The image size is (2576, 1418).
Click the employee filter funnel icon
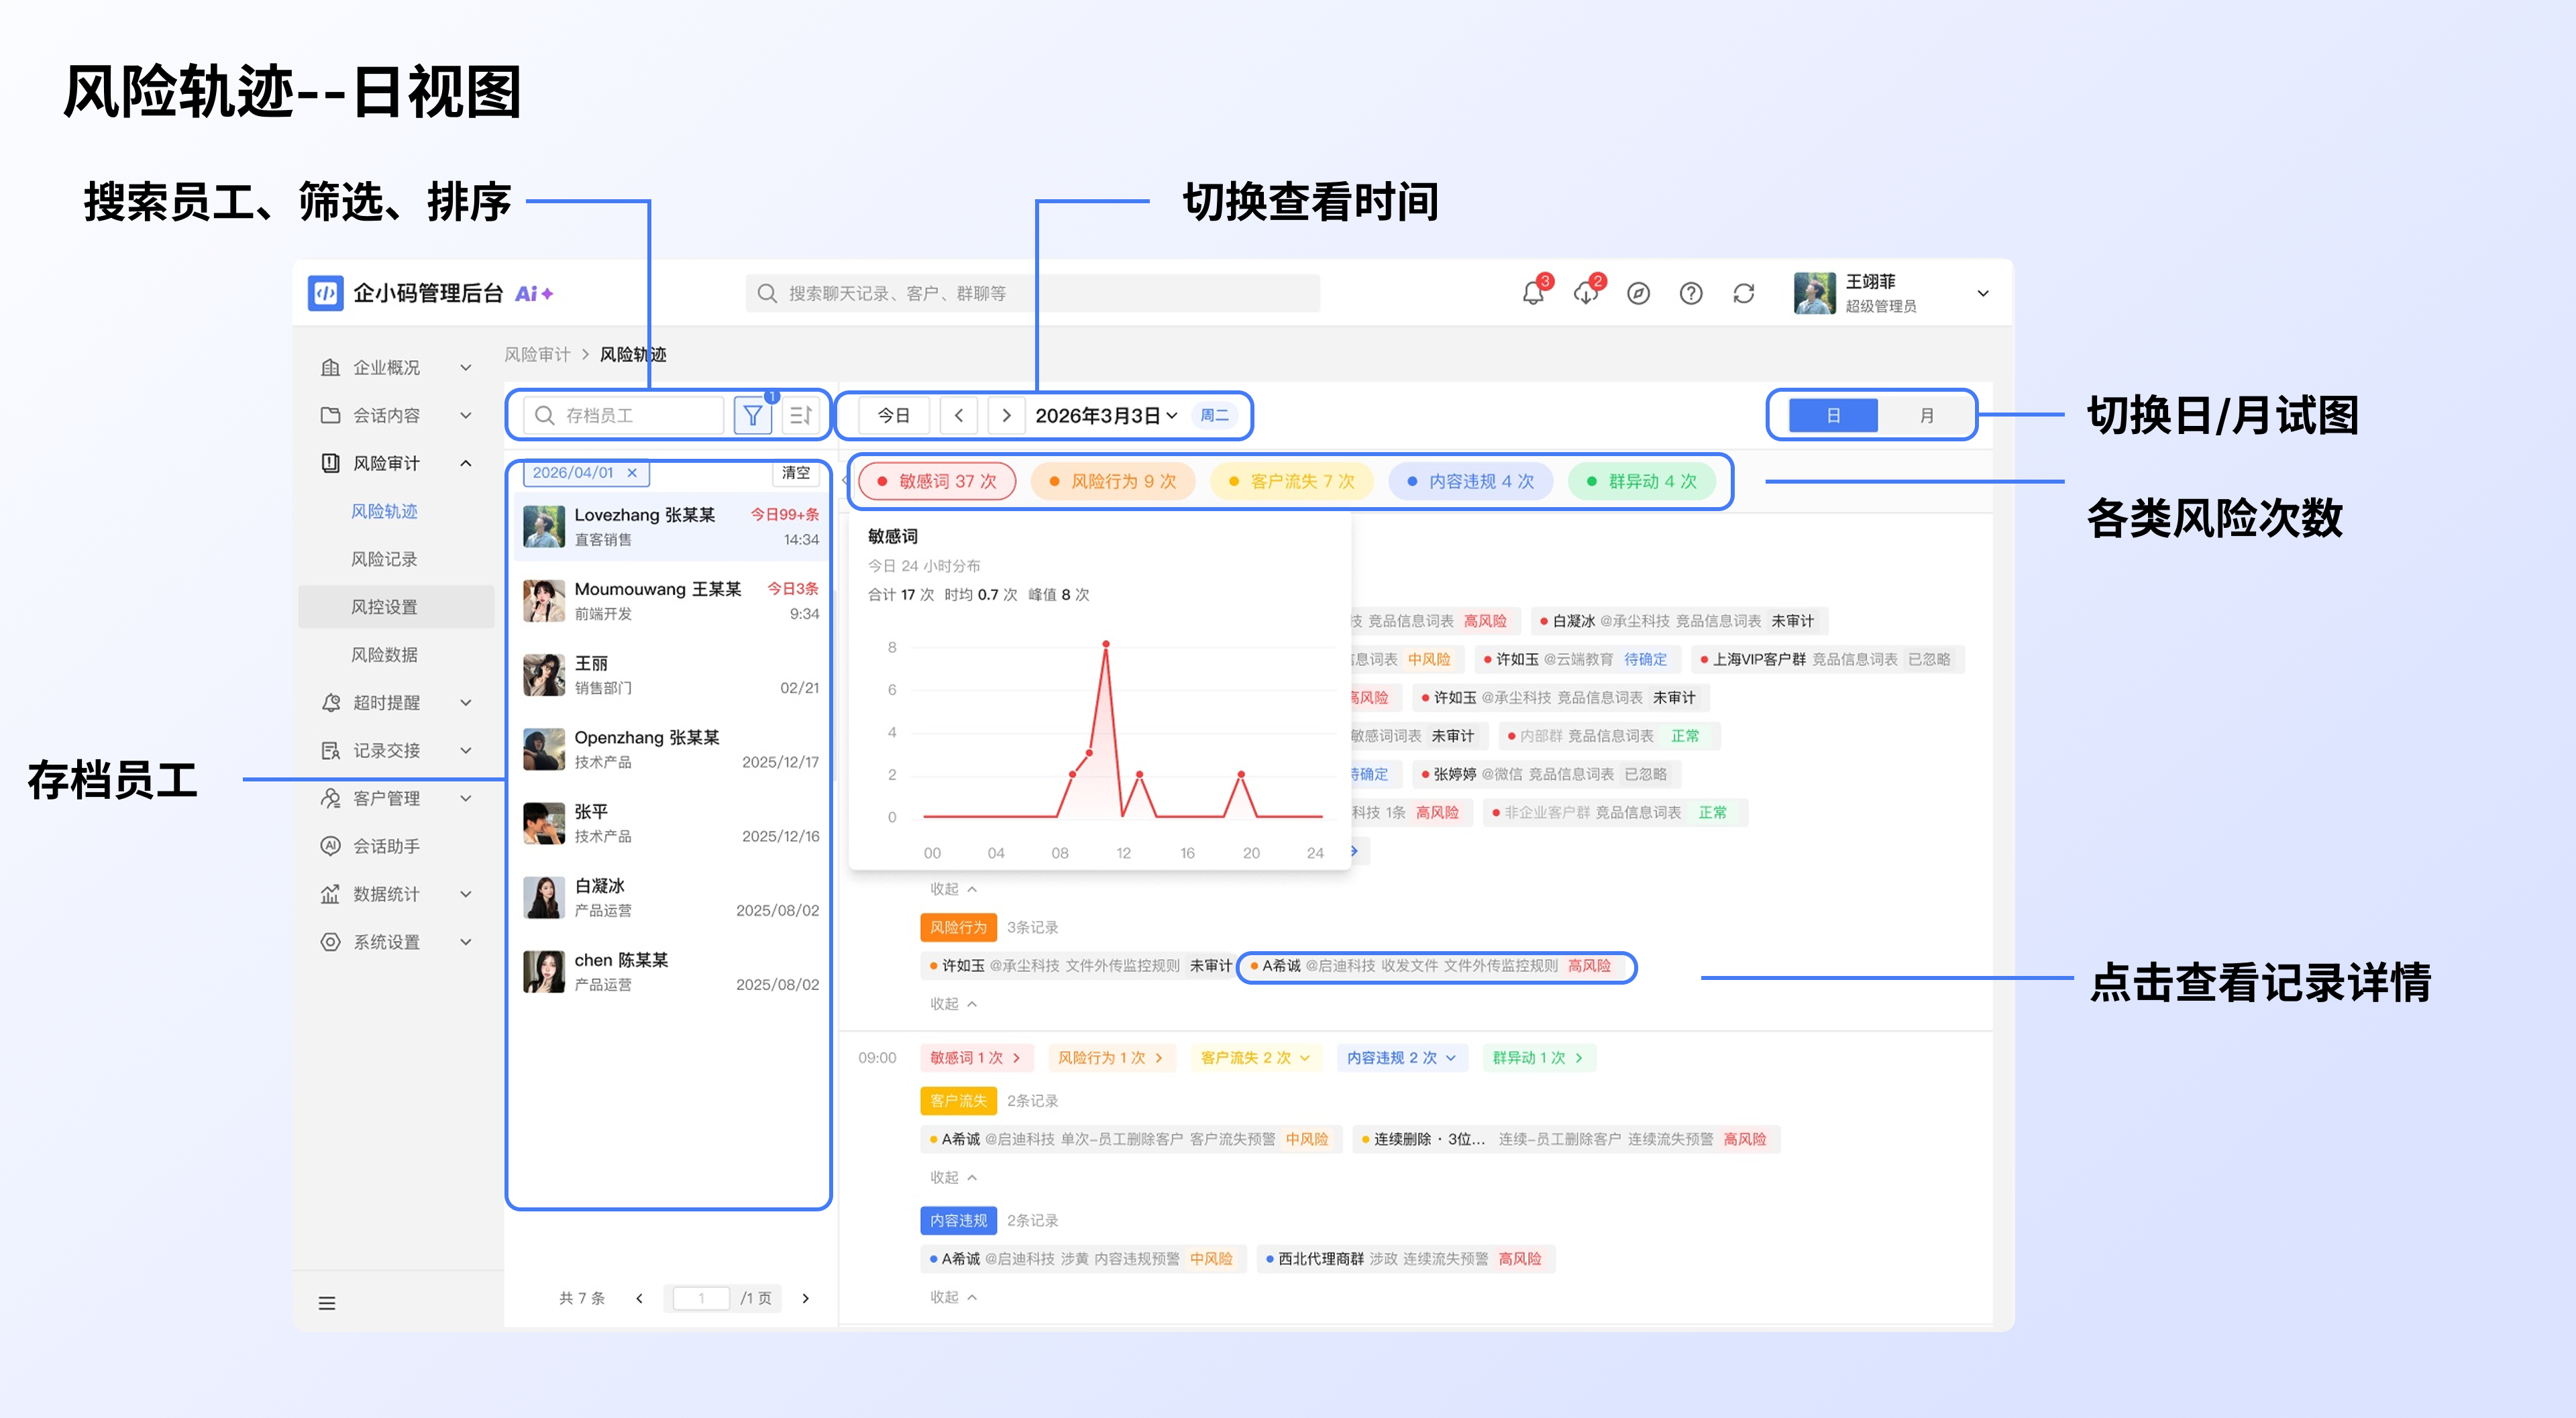pyautogui.click(x=753, y=415)
